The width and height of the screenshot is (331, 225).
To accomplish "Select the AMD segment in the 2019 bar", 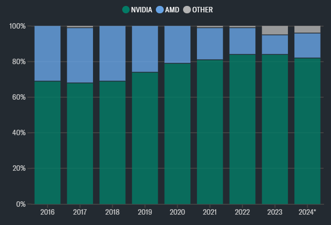I will pos(145,49).
